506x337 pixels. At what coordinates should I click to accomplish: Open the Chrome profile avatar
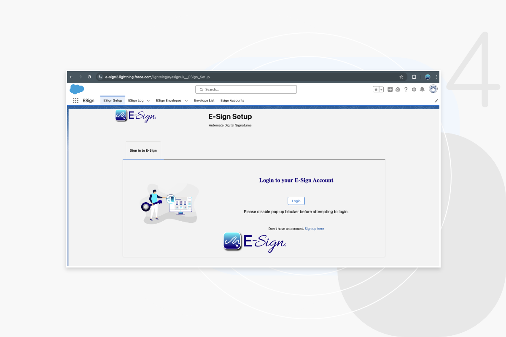(428, 77)
